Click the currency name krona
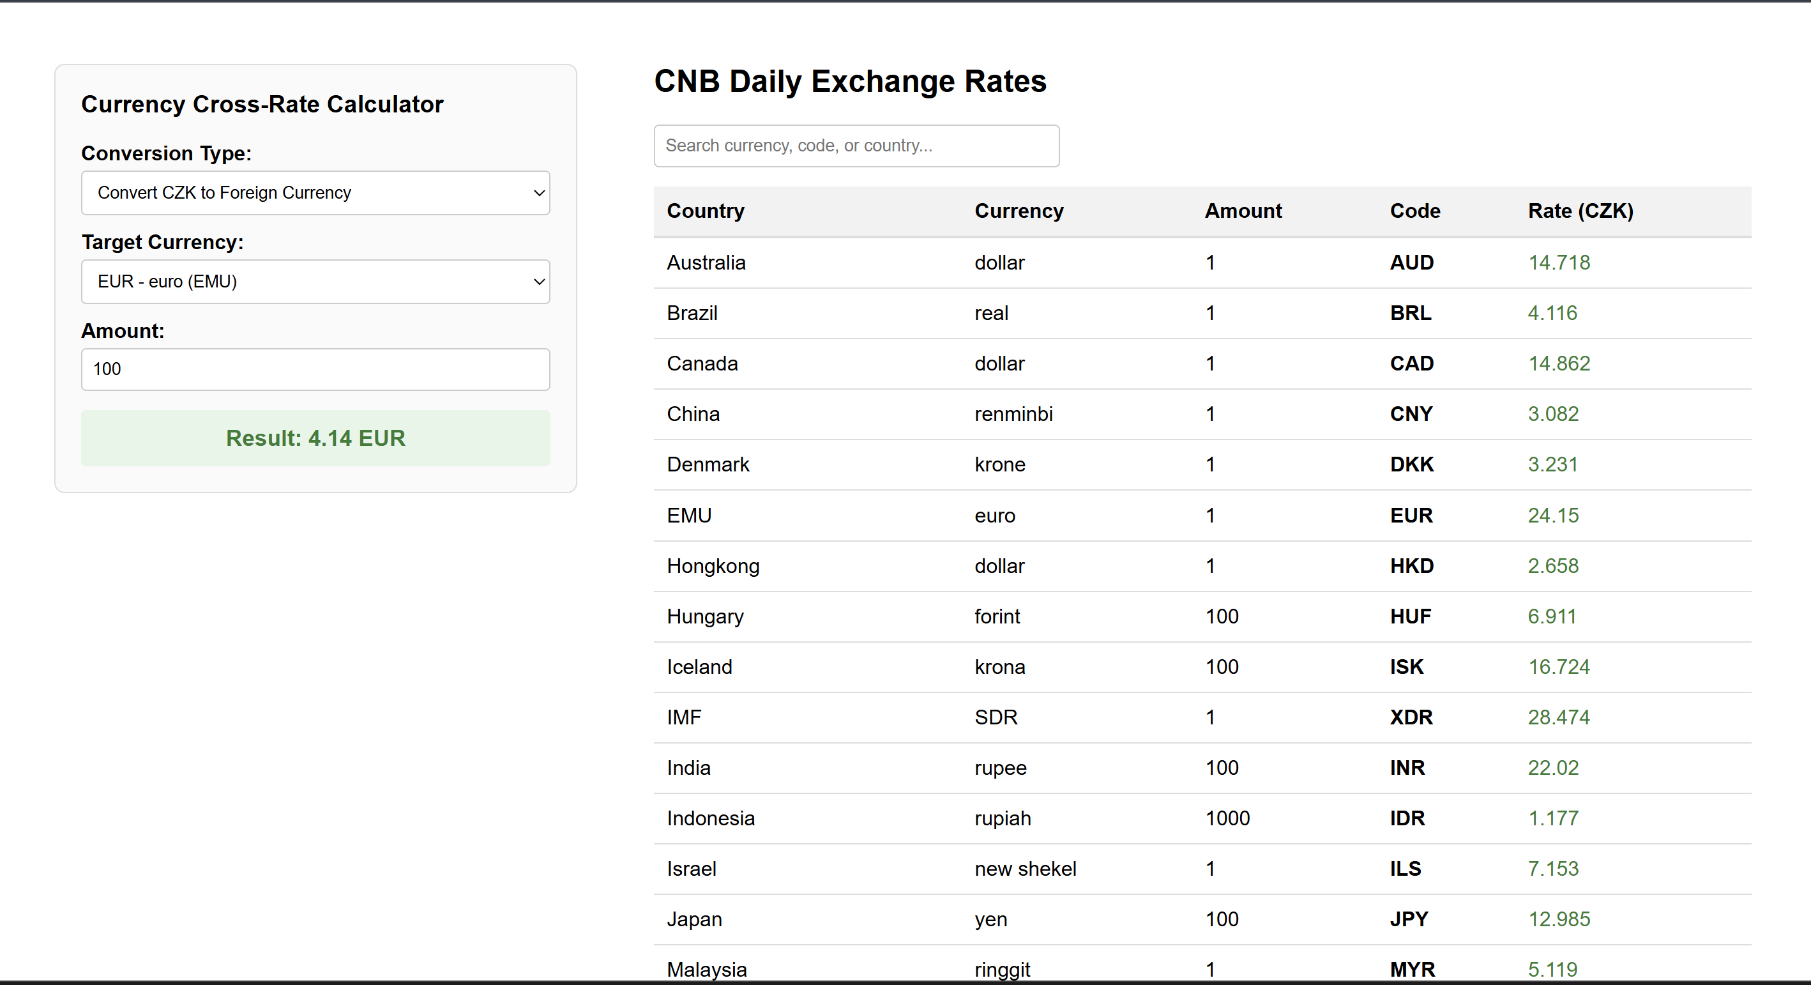 click(1000, 668)
